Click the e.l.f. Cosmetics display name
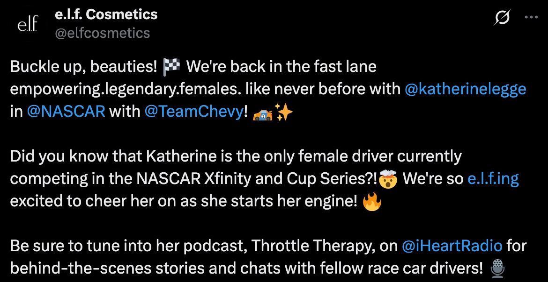 [106, 14]
